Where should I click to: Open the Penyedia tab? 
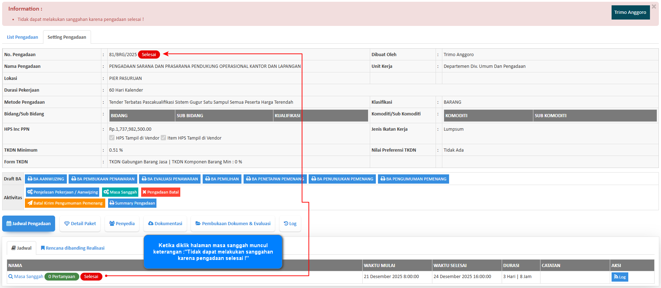click(x=122, y=224)
